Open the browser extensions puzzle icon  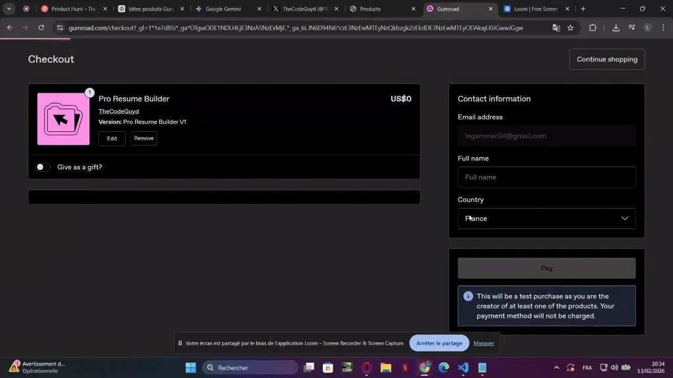(x=593, y=28)
